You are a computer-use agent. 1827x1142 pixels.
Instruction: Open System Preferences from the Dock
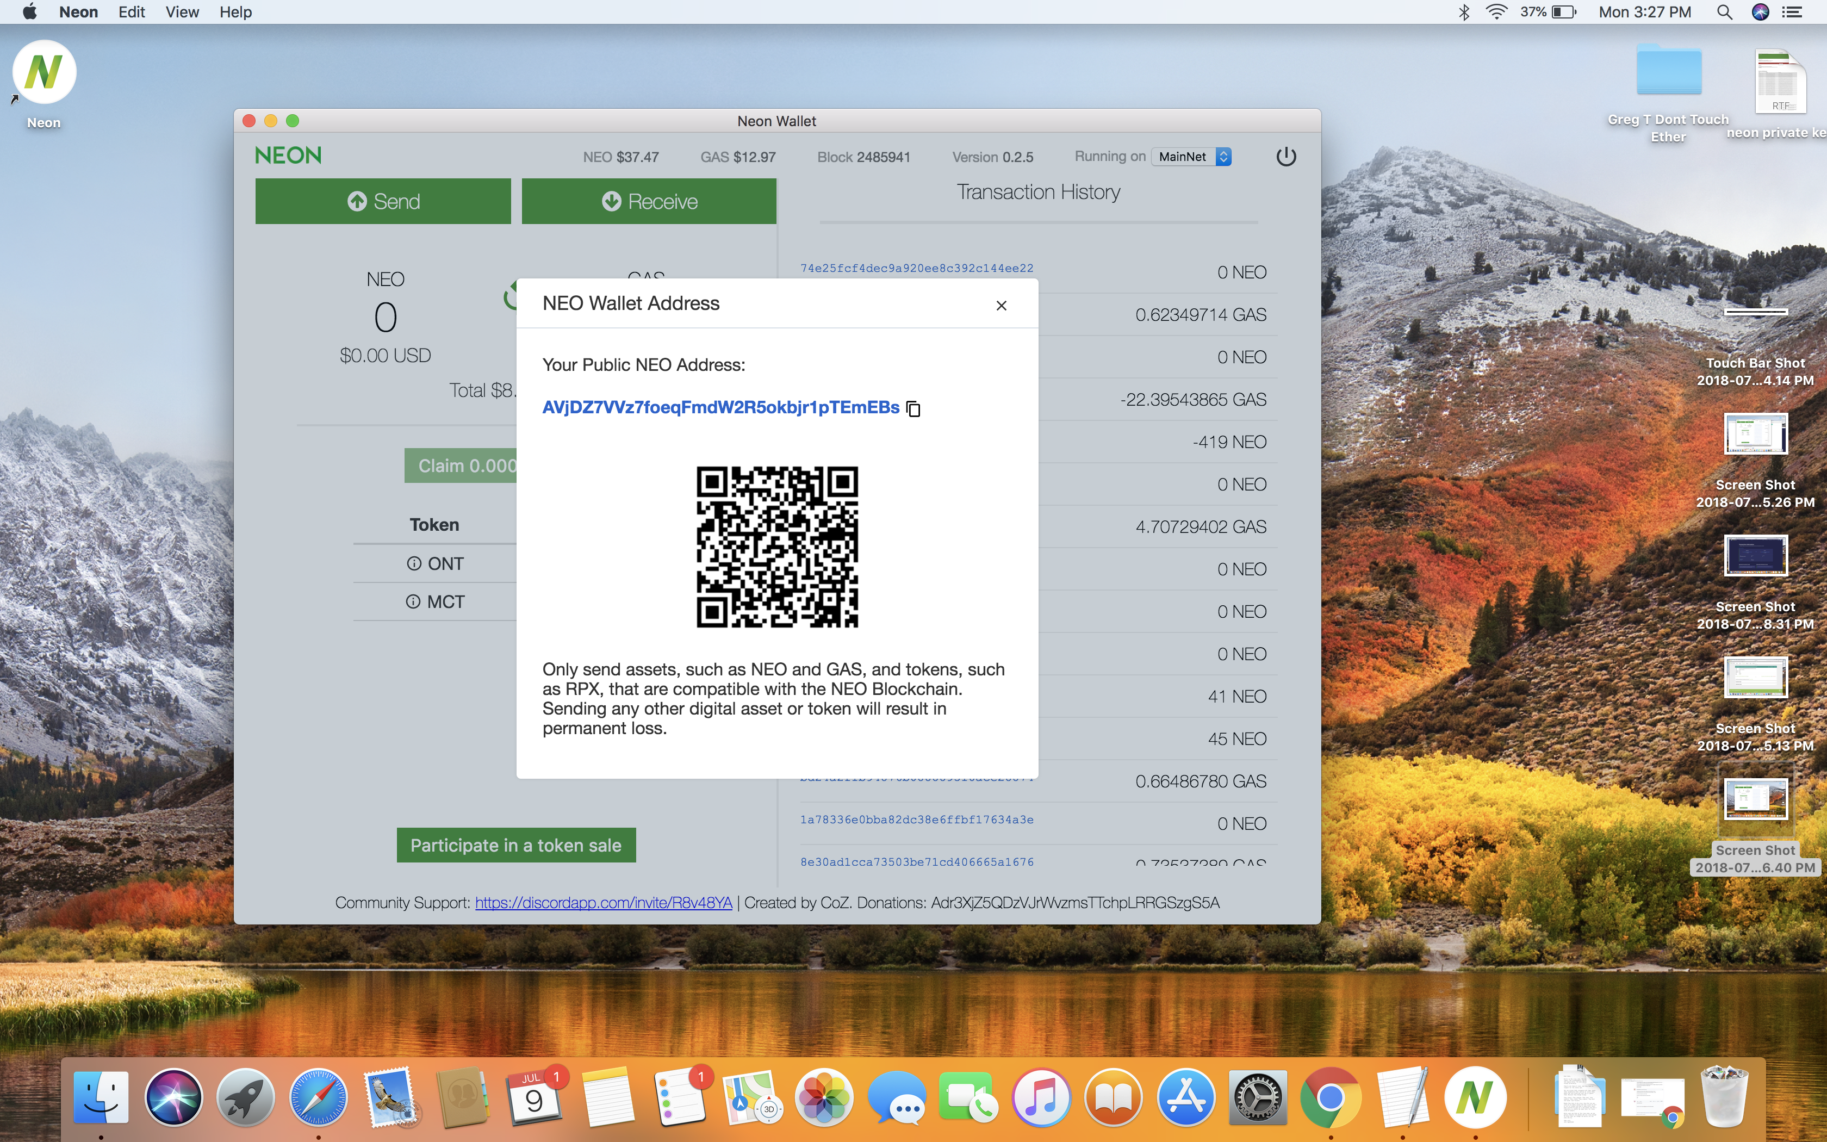[1258, 1097]
